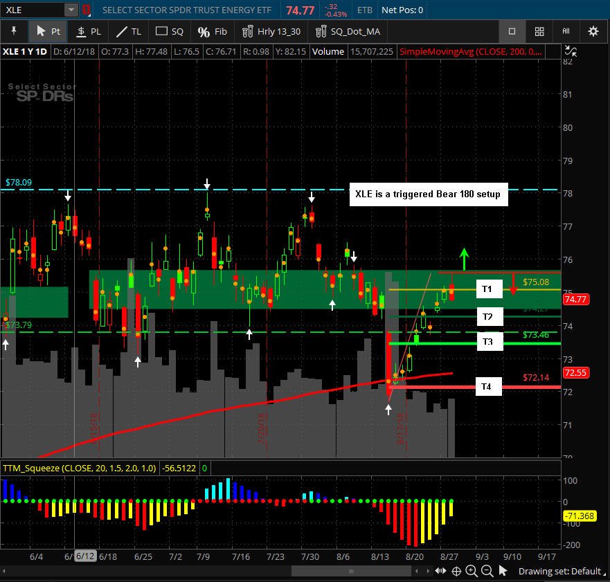This screenshot has width=610, height=582.
Task: Click the scroll right arrow
Action: pos(428,571)
